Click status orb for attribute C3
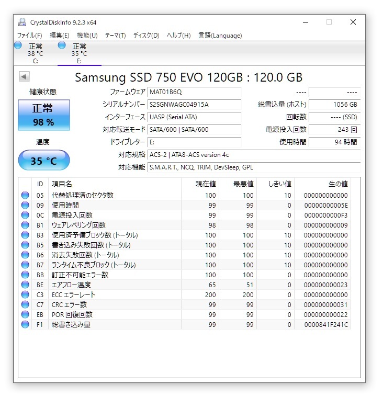 25,294
